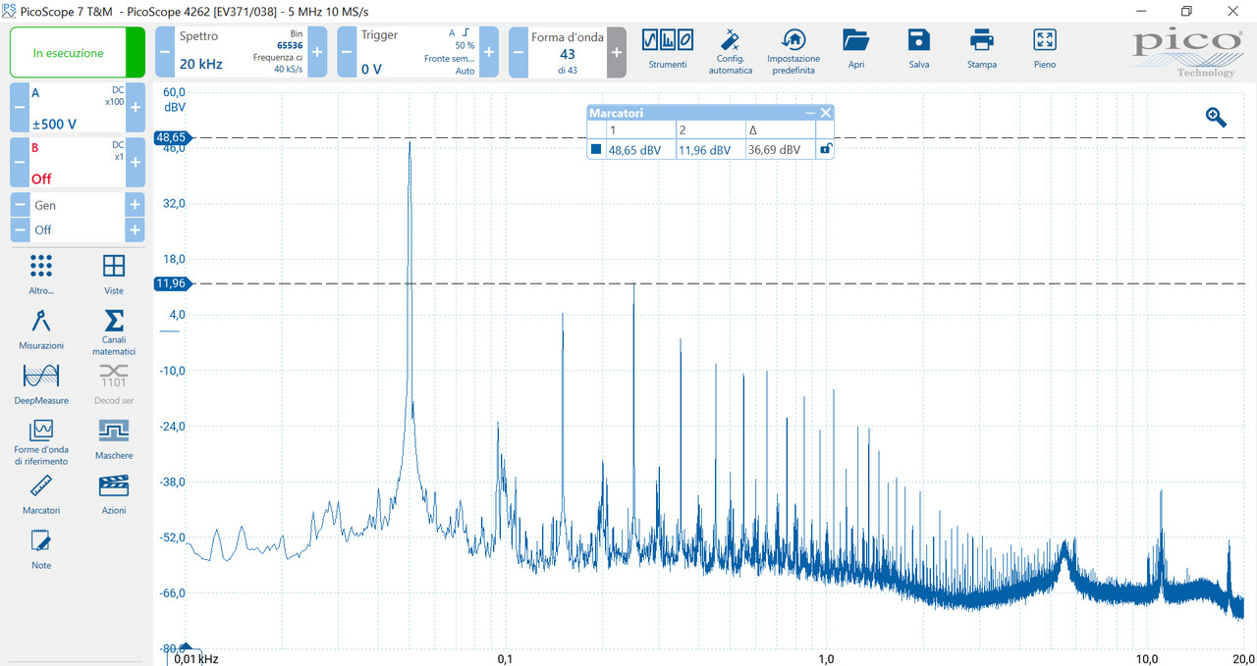
Task: Go to next Forma d'onda buffer
Action: [616, 52]
